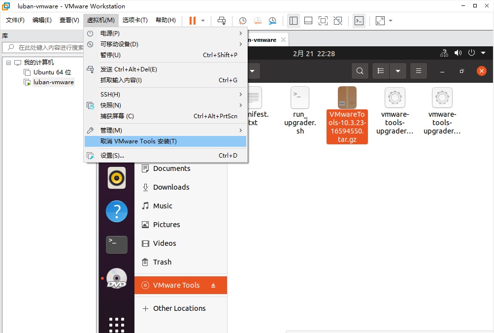The image size is (494, 333).
Task: Click the library search input field
Action: pyautogui.click(x=49, y=48)
